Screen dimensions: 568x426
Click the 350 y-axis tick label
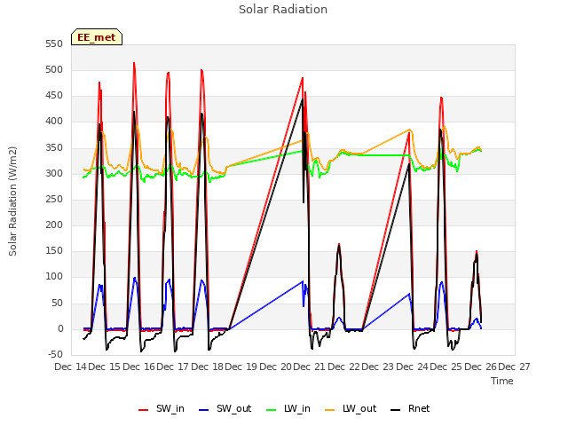tap(54, 148)
